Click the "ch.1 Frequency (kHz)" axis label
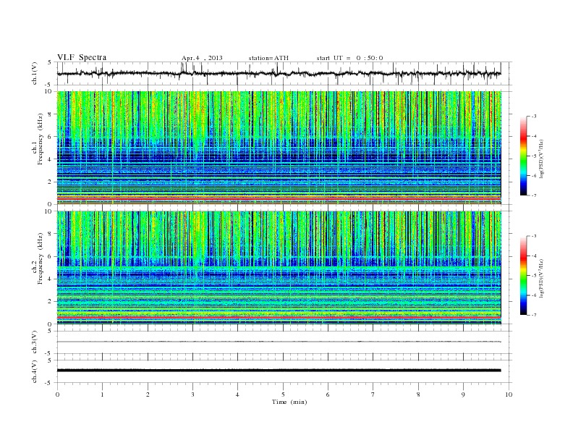 click(x=38, y=139)
